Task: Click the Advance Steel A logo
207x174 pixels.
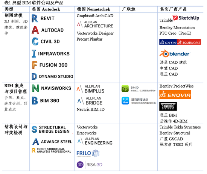Action: [36, 142]
